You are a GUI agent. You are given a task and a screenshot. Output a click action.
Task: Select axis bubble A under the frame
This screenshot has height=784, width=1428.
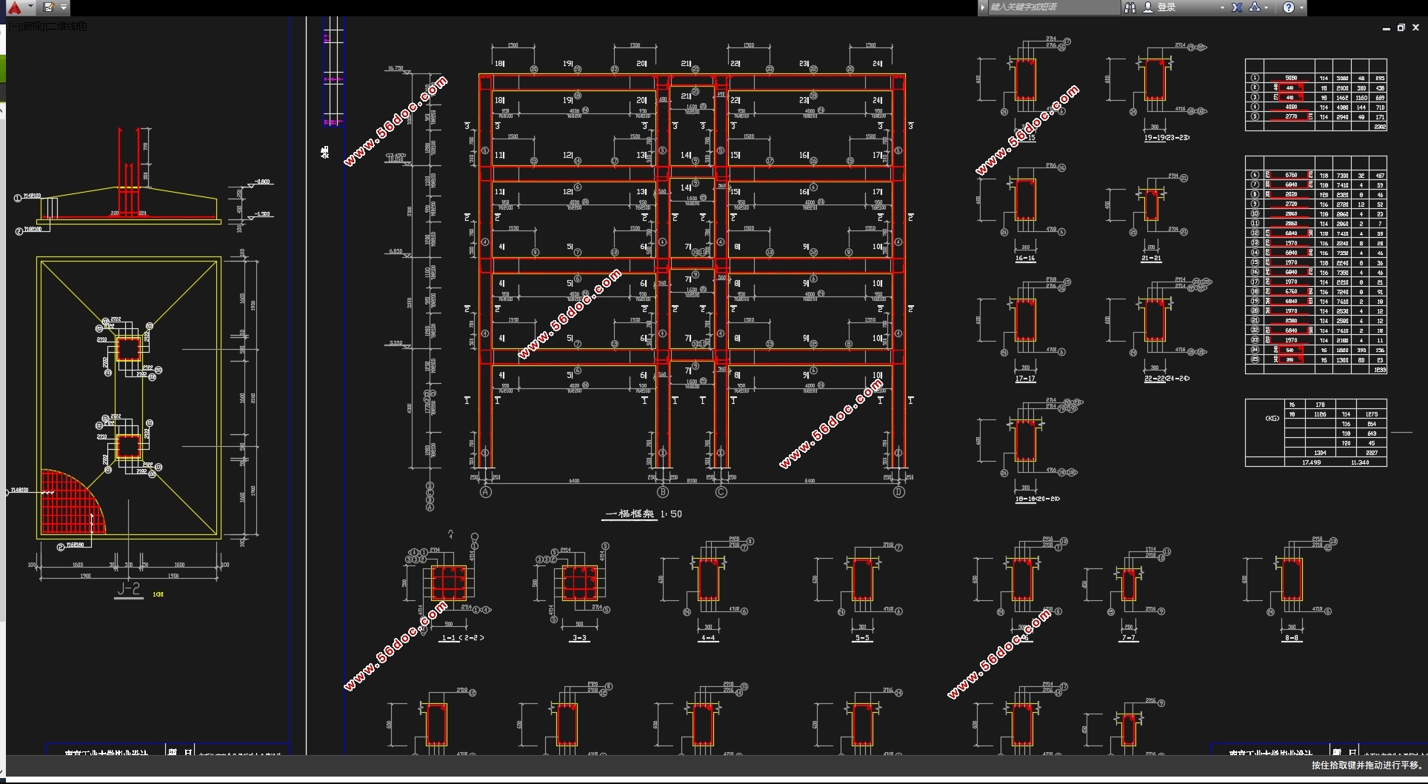(x=486, y=491)
